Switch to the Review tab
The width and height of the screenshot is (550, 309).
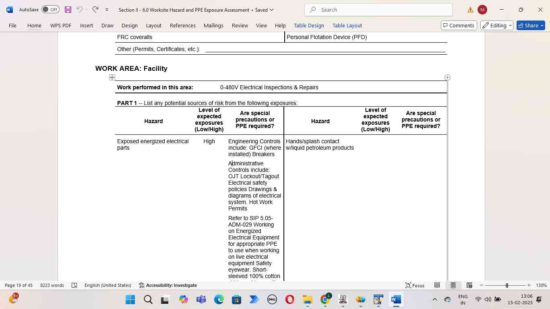click(240, 25)
